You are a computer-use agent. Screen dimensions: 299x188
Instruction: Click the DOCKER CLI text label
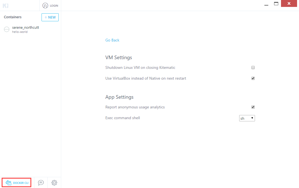click(21, 183)
